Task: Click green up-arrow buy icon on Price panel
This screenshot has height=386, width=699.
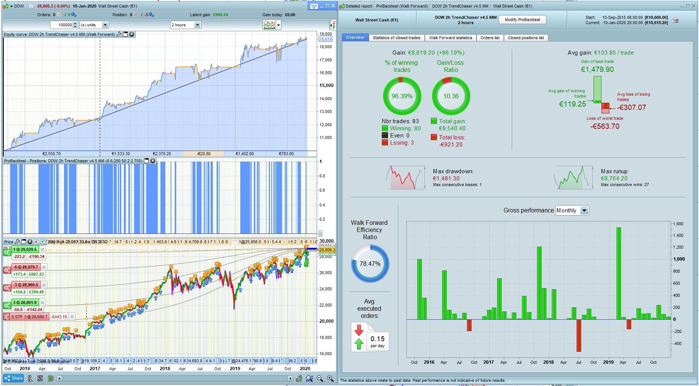Action: (x=43, y=242)
